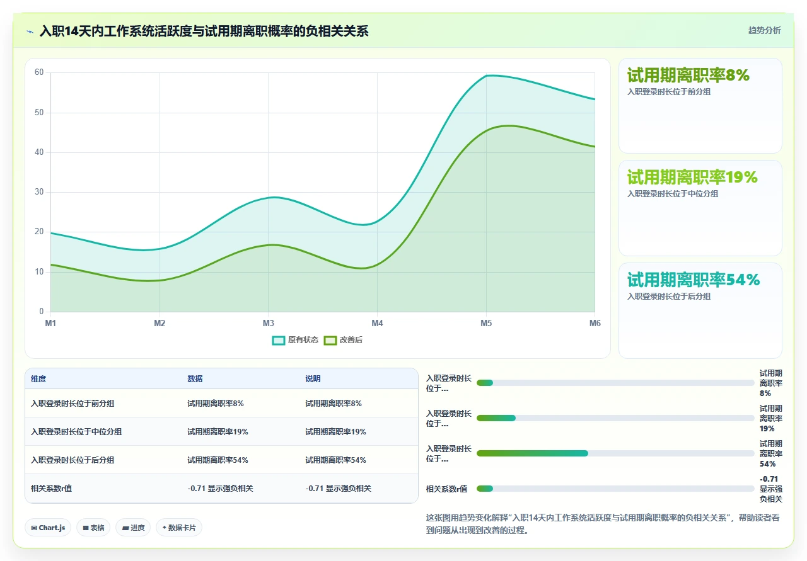This screenshot has height=561, width=807.
Task: Click the 30 y-axis label
Action: pyautogui.click(x=39, y=192)
